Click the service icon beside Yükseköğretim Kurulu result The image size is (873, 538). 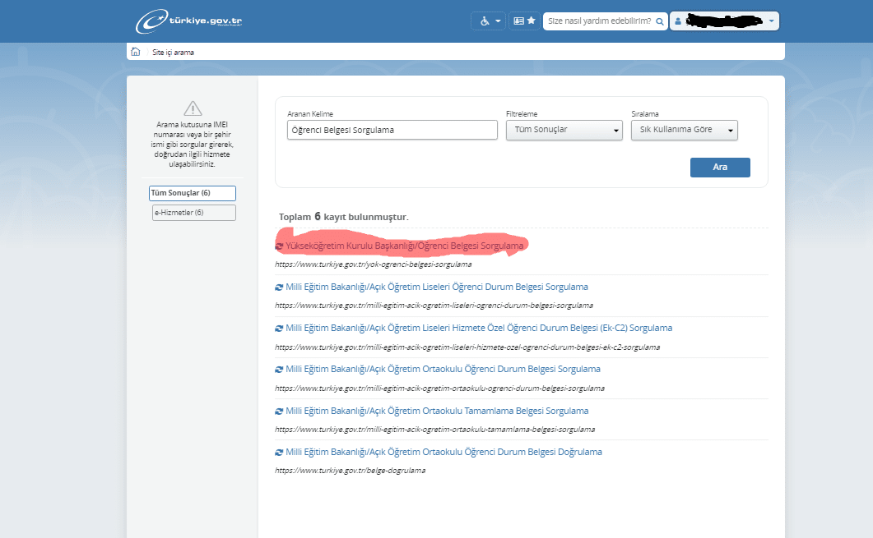(x=279, y=246)
